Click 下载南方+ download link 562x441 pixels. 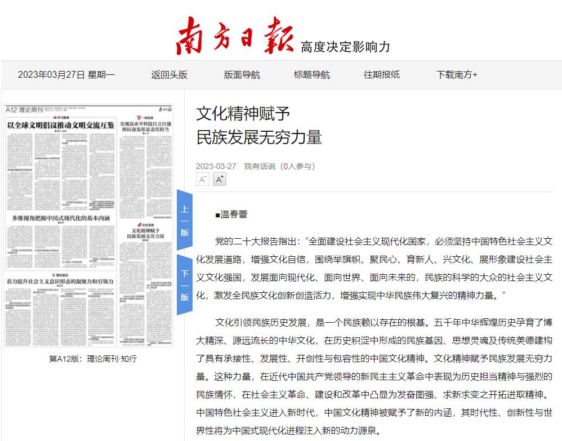(457, 74)
